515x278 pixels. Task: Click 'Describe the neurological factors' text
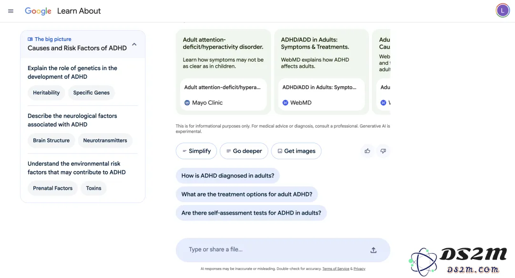(x=72, y=120)
